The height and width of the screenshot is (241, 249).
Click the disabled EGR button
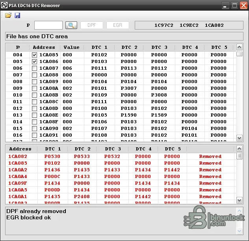118,25
